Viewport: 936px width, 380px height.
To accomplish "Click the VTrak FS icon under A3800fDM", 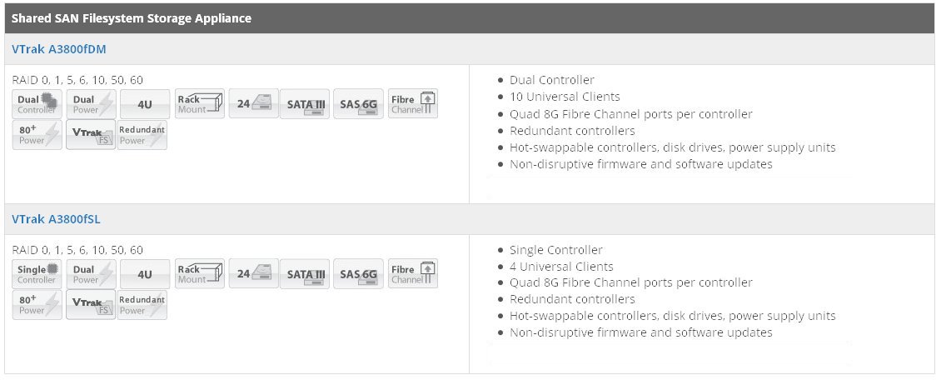I will click(91, 134).
